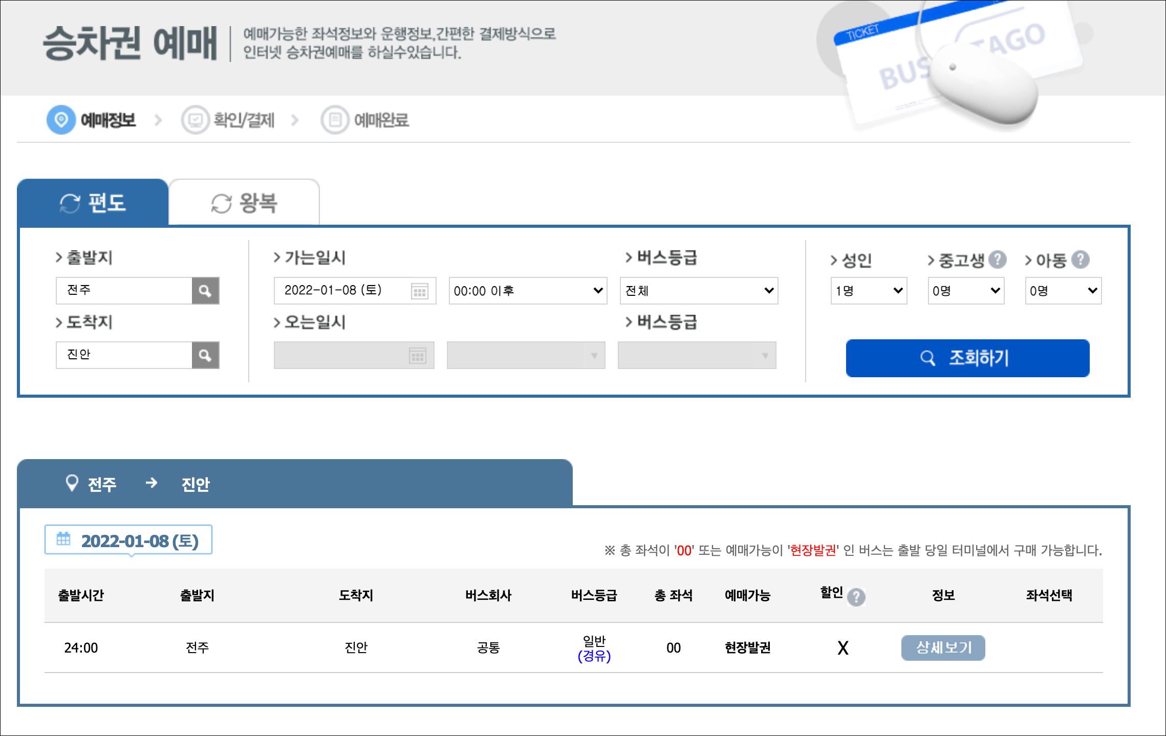Click the 예매완료 step icon
Viewport: 1166px width, 736px height.
click(x=335, y=120)
